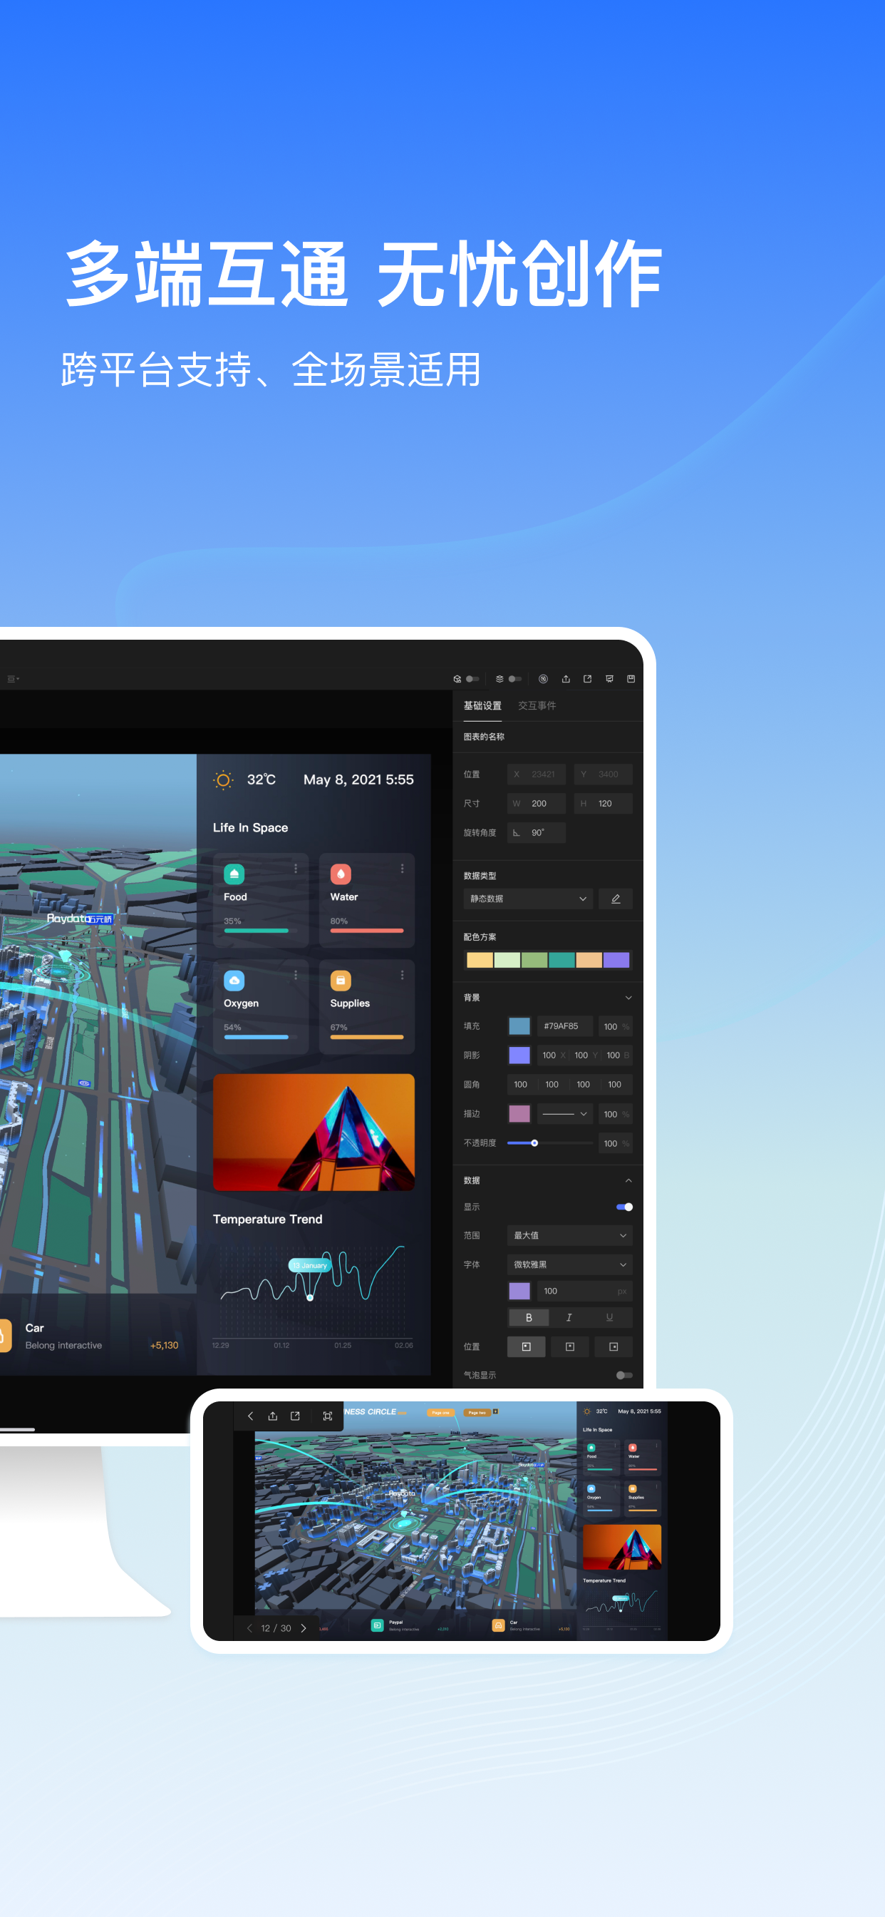Open the stroke line style dropdown
The height and width of the screenshot is (1917, 885).
tap(565, 1113)
